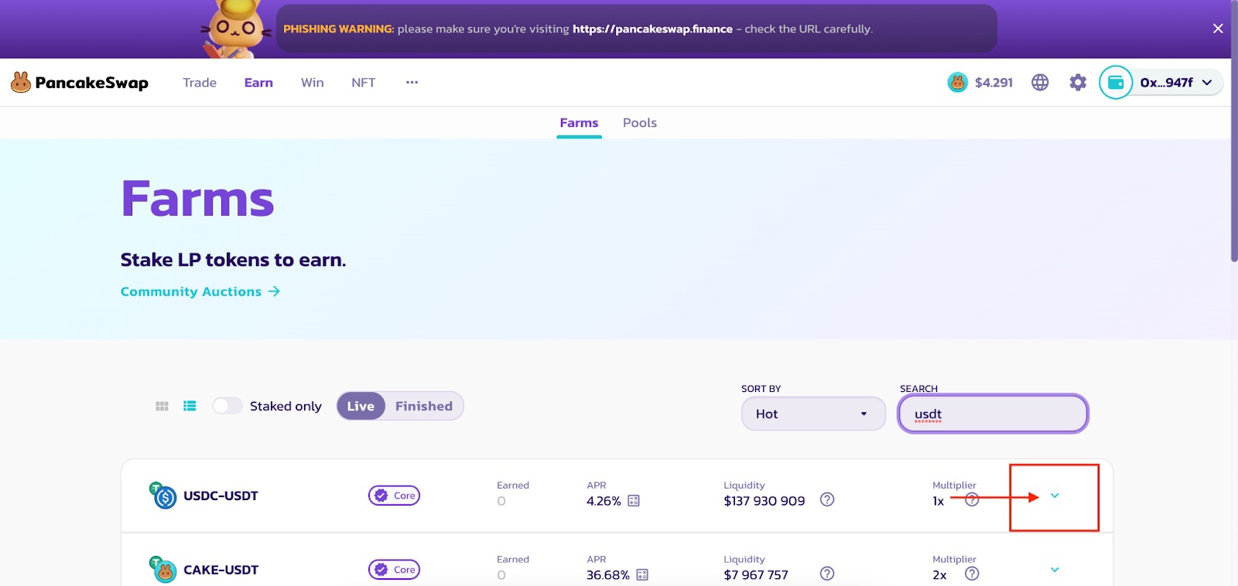Click the USDC-USDT farm name
Image resolution: width=1238 pixels, height=586 pixels.
[221, 496]
